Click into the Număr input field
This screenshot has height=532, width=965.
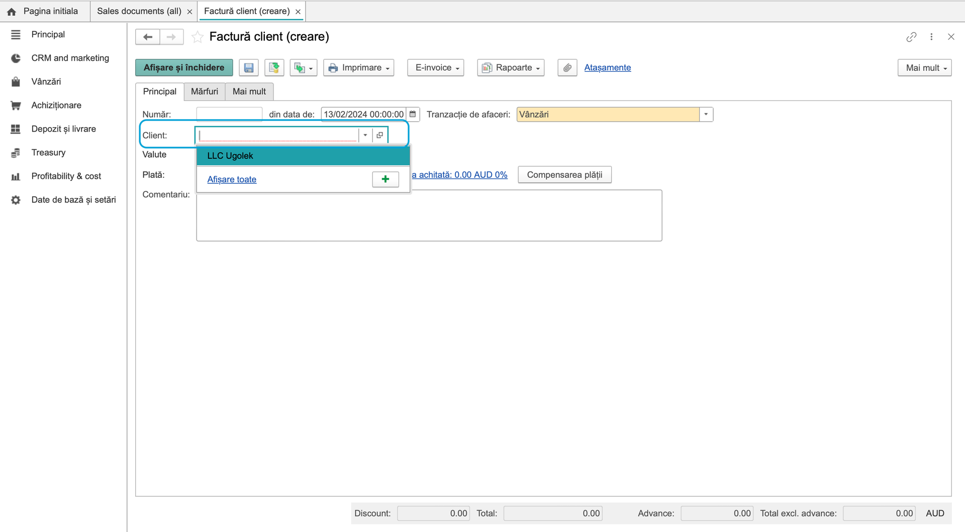click(x=229, y=115)
